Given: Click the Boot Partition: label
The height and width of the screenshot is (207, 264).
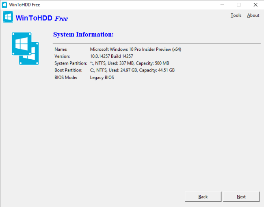Looking at the screenshot, I should point(68,70).
